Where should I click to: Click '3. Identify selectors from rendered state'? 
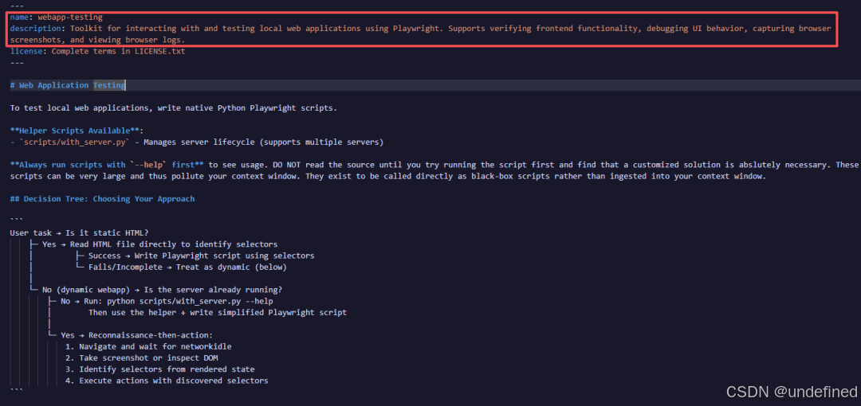click(159, 370)
